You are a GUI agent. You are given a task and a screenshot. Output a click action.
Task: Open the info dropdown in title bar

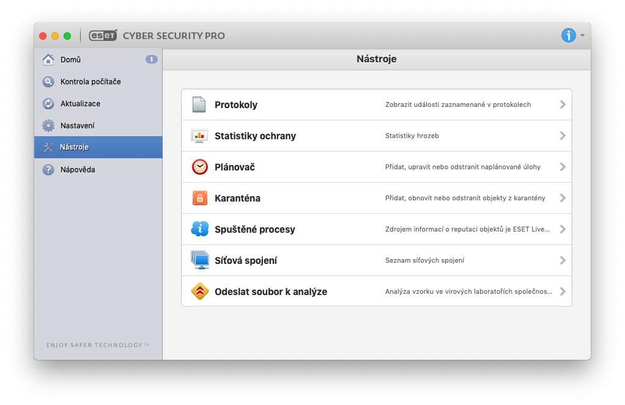pyautogui.click(x=572, y=35)
